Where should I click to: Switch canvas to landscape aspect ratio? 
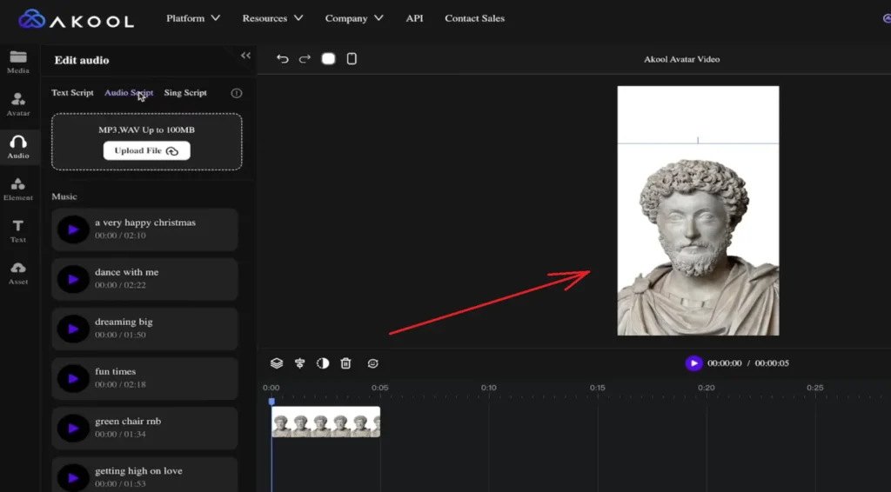click(328, 58)
